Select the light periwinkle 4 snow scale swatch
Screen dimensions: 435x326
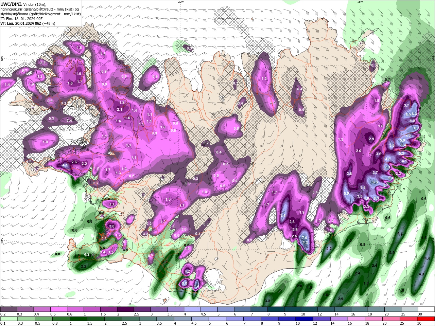[x=192, y=309]
